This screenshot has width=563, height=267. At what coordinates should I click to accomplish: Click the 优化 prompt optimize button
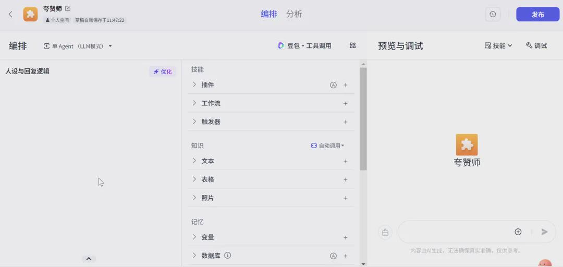[x=162, y=71]
